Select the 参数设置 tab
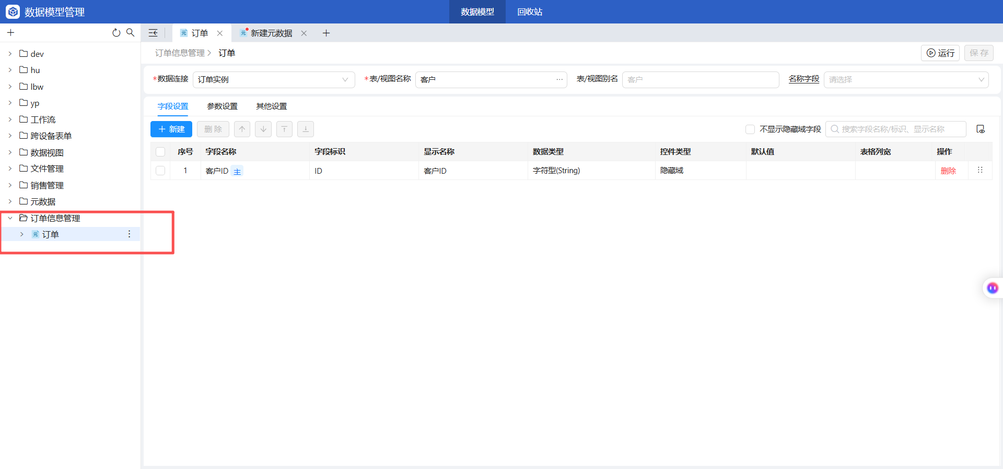 [x=222, y=106]
